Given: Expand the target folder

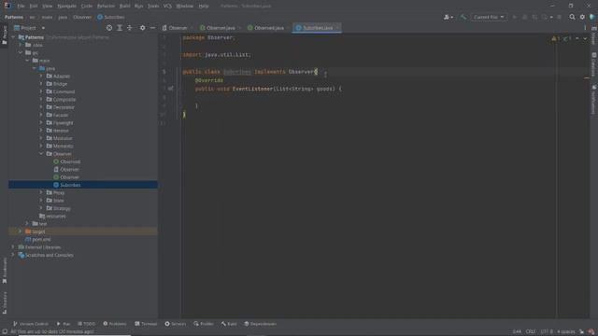Looking at the screenshot, I should tap(21, 231).
